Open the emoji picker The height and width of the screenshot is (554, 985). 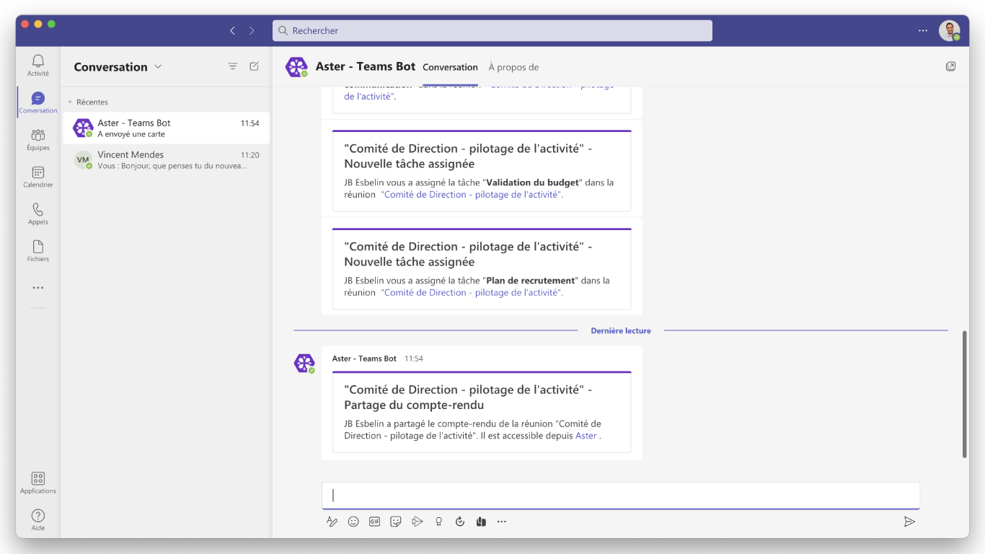pyautogui.click(x=353, y=522)
